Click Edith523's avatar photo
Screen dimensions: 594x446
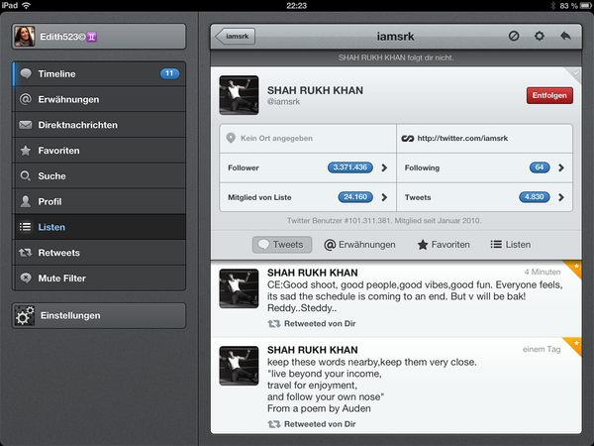tap(25, 37)
